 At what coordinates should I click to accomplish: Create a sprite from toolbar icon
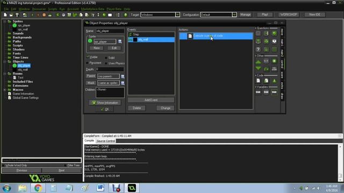click(x=58, y=14)
